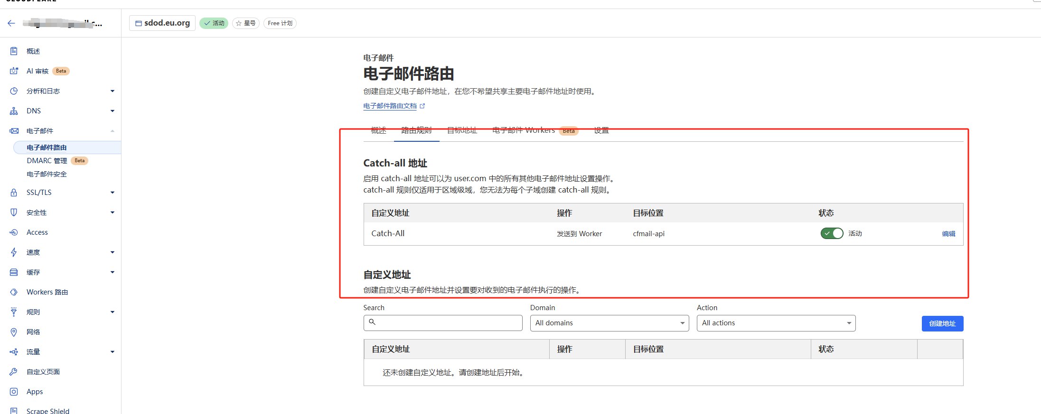Image resolution: width=1041 pixels, height=414 pixels.
Task: Click the 速度 lightning icon
Action: (x=14, y=252)
